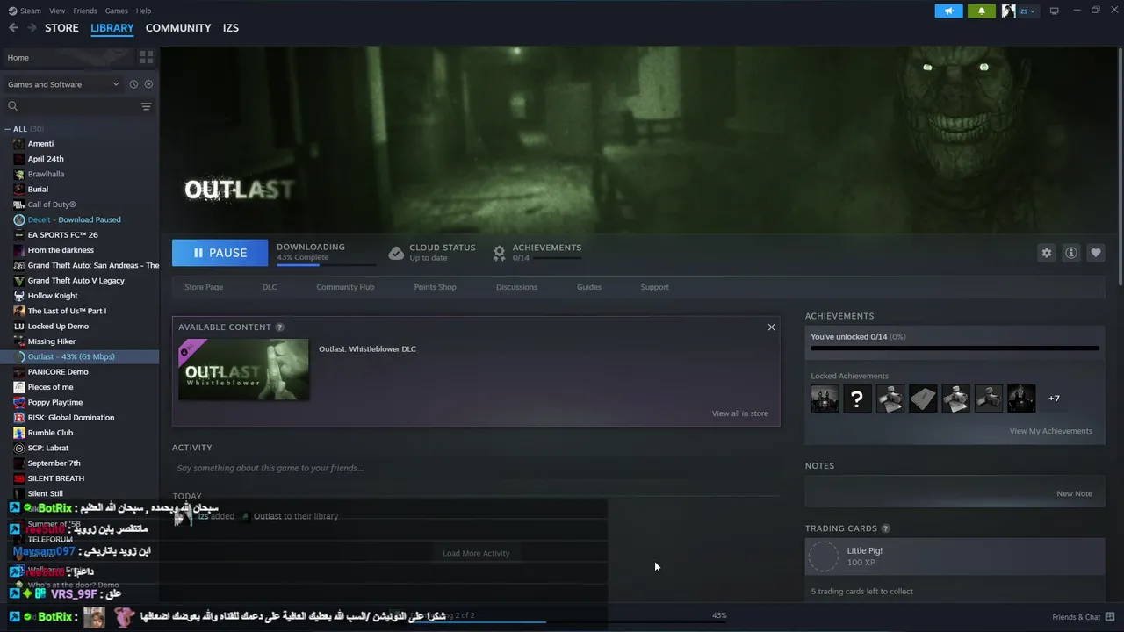Collapse the ALL games category
Screen dimensions: 1124x632
[8, 129]
